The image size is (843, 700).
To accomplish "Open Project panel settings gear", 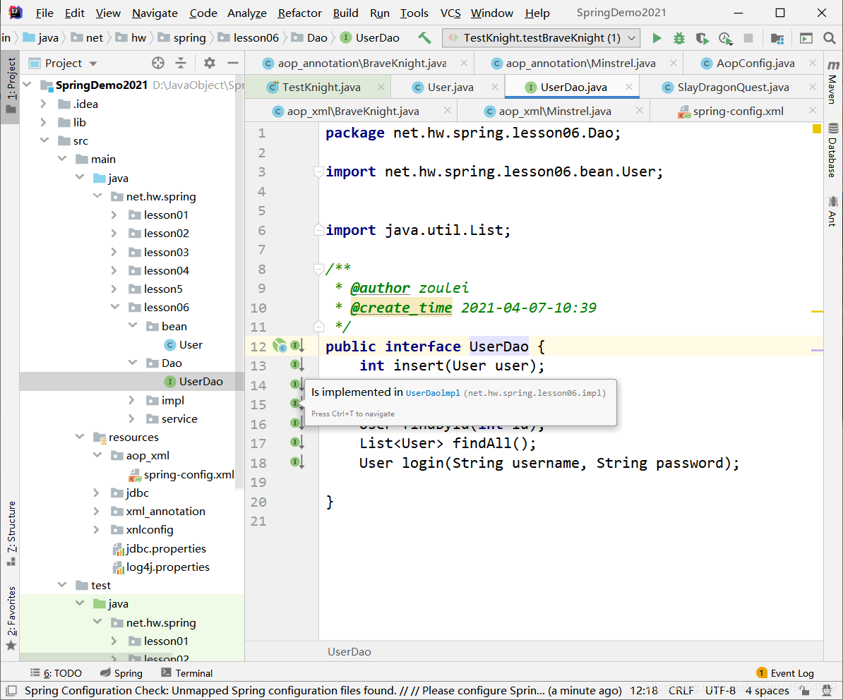I will pyautogui.click(x=209, y=63).
